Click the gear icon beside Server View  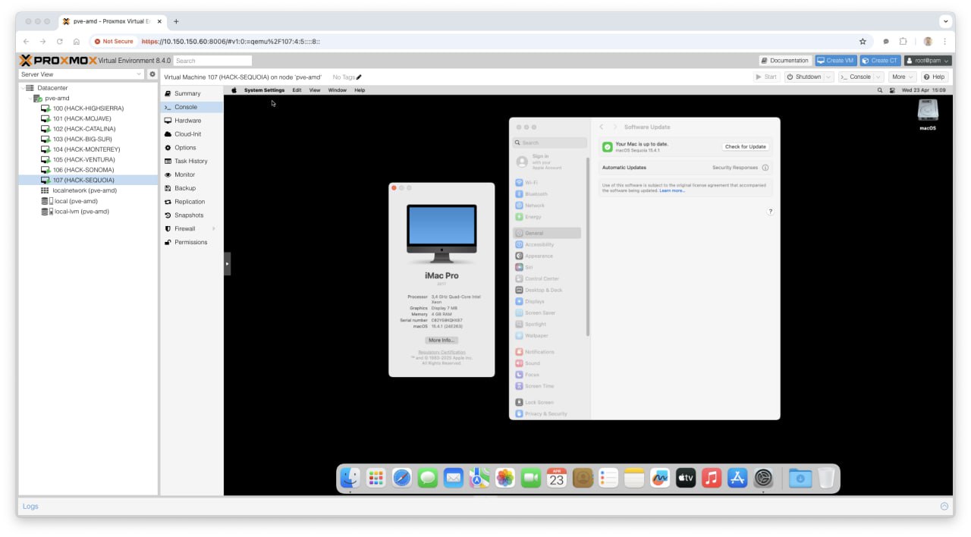(x=152, y=74)
